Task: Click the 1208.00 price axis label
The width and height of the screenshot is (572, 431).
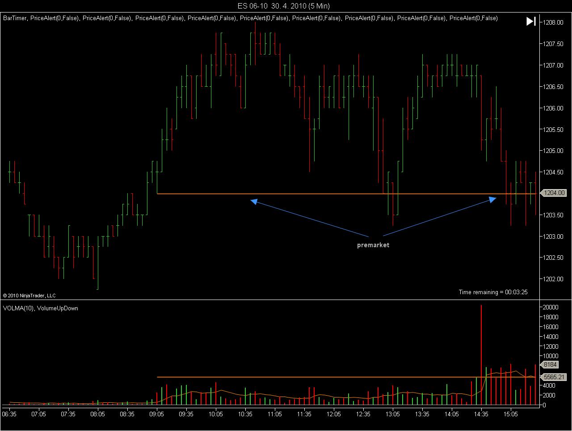Action: pyautogui.click(x=553, y=22)
